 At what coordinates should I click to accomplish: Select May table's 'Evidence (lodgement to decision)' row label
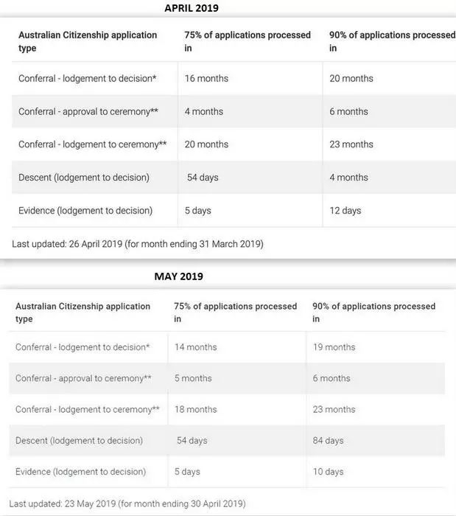point(80,472)
